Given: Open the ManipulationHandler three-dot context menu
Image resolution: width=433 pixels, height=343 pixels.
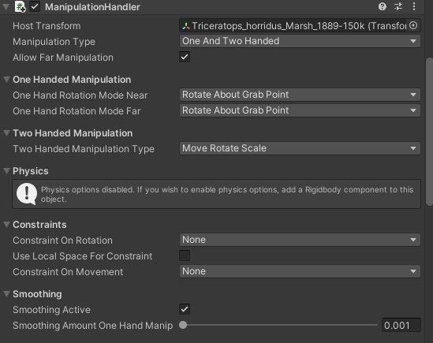Looking at the screenshot, I should coord(413,6).
